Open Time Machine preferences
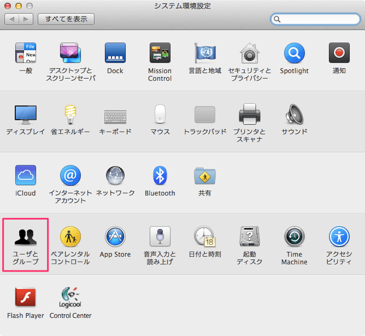Screen dimensions: 365x336 294,237
